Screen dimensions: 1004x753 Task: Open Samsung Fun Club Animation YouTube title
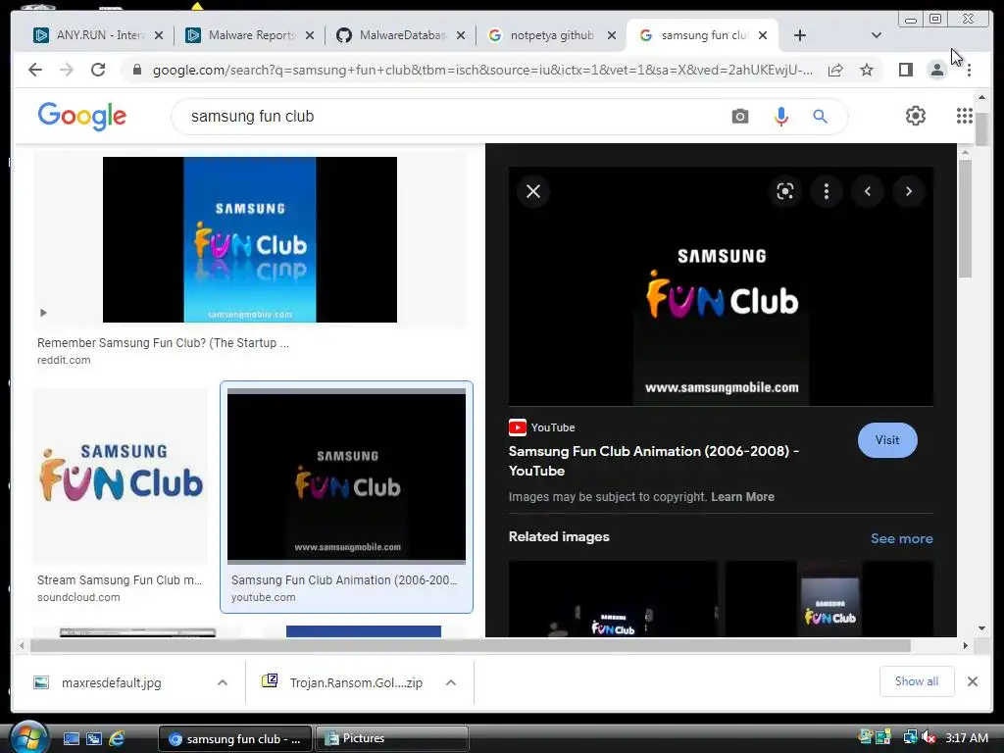coord(654,461)
